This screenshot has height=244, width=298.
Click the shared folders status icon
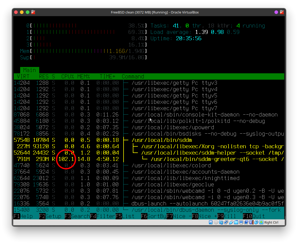(x=236, y=222)
